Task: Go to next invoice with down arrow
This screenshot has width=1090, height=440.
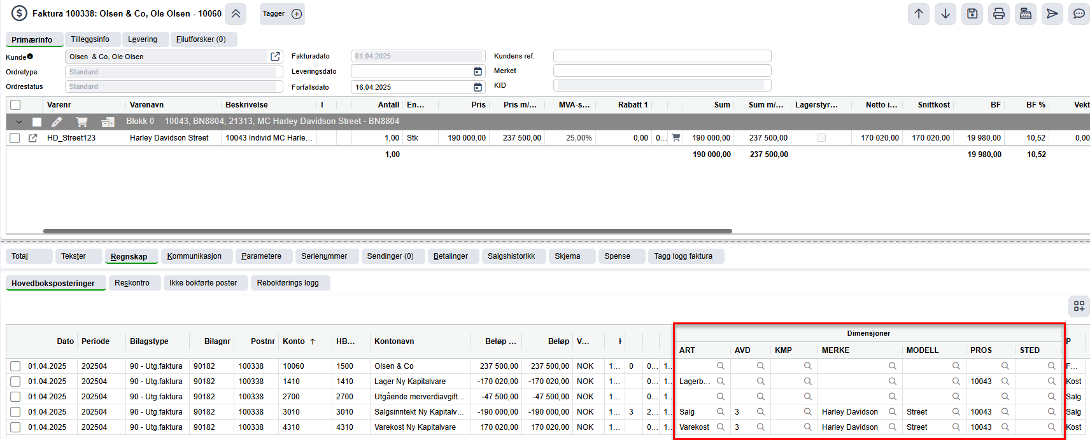Action: click(x=945, y=13)
